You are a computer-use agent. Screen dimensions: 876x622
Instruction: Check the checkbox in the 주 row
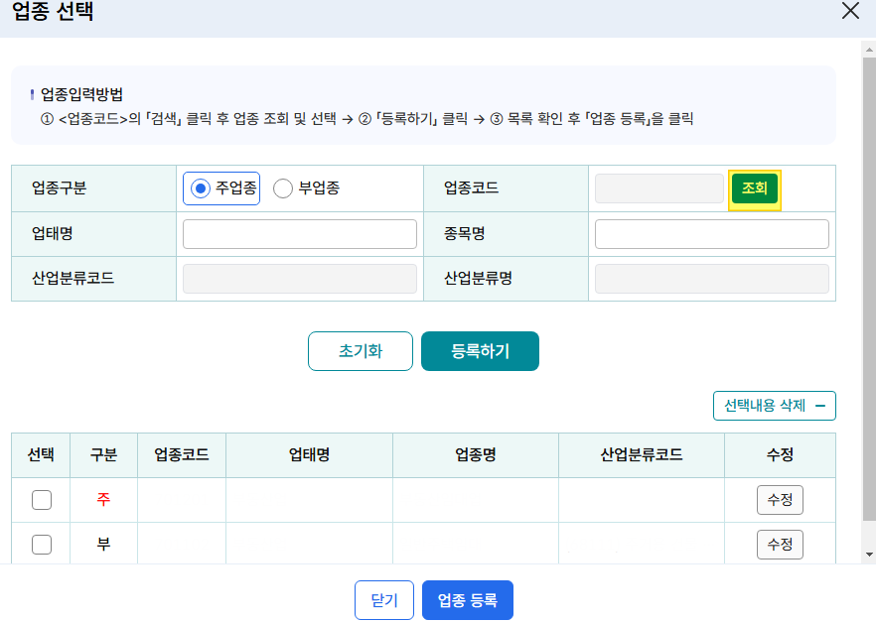tap(42, 500)
